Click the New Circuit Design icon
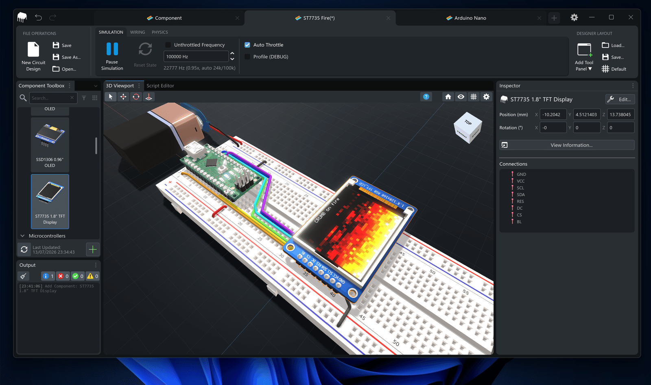This screenshot has width=651, height=385. click(33, 50)
